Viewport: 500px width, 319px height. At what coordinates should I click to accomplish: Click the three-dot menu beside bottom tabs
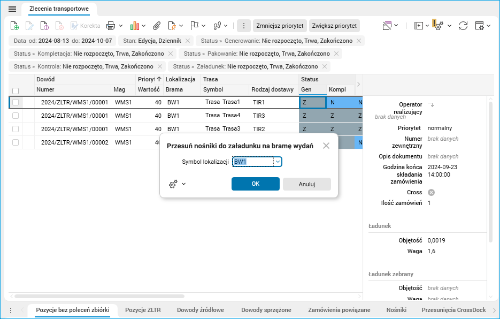(x=11, y=310)
